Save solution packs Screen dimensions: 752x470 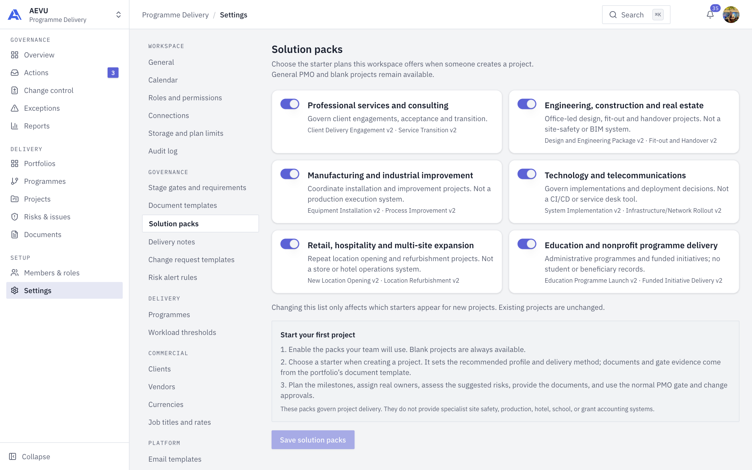(x=313, y=440)
